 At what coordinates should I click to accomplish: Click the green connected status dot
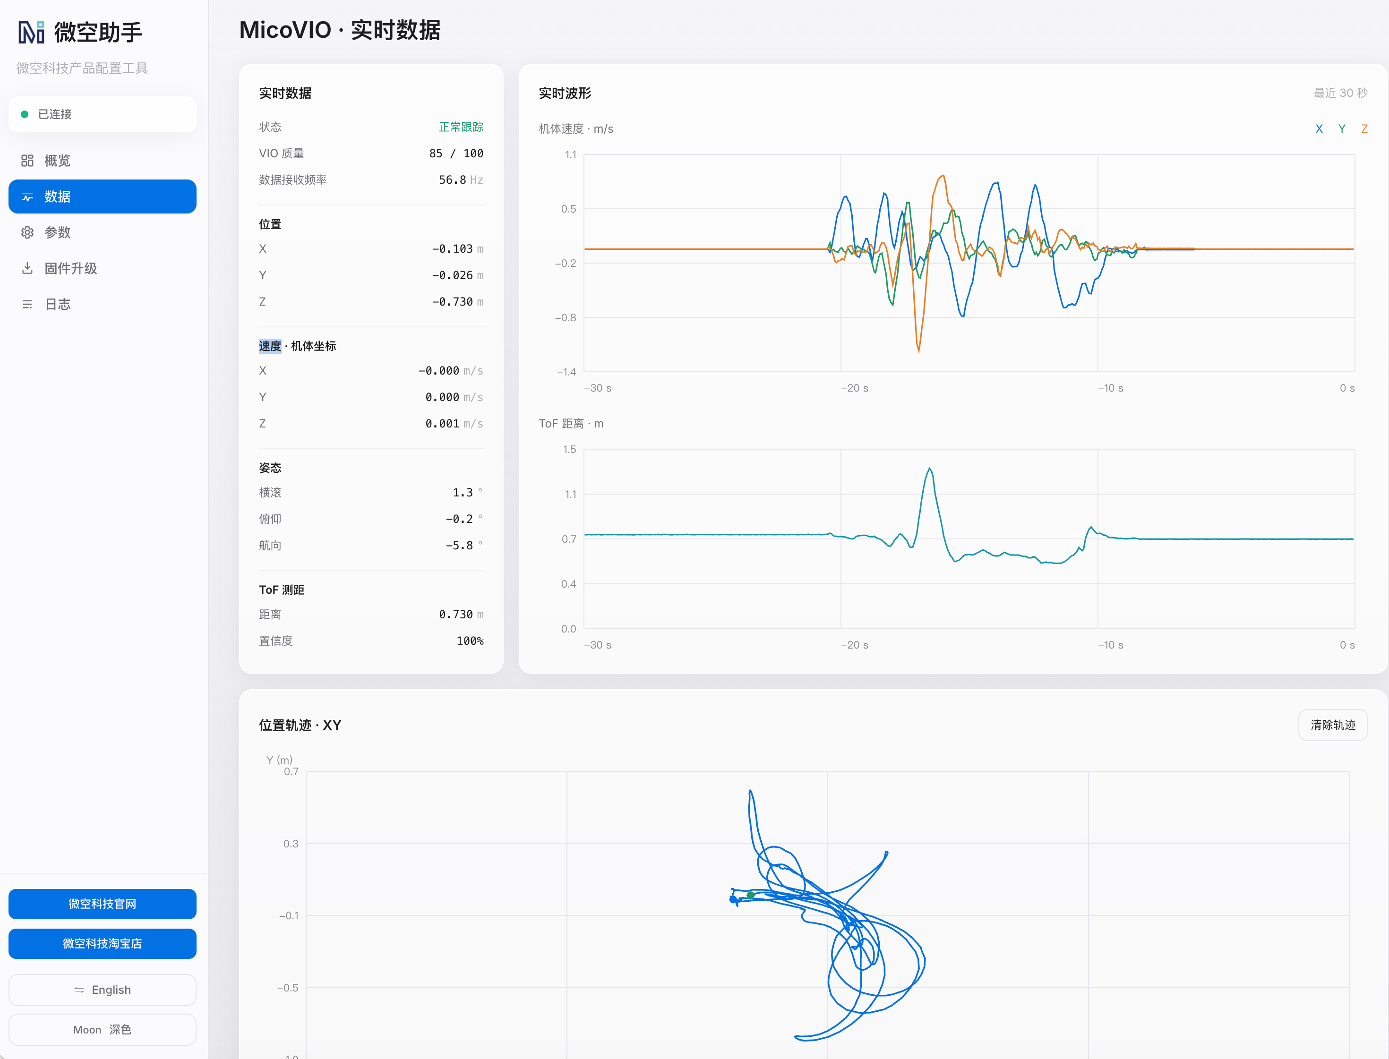click(25, 114)
